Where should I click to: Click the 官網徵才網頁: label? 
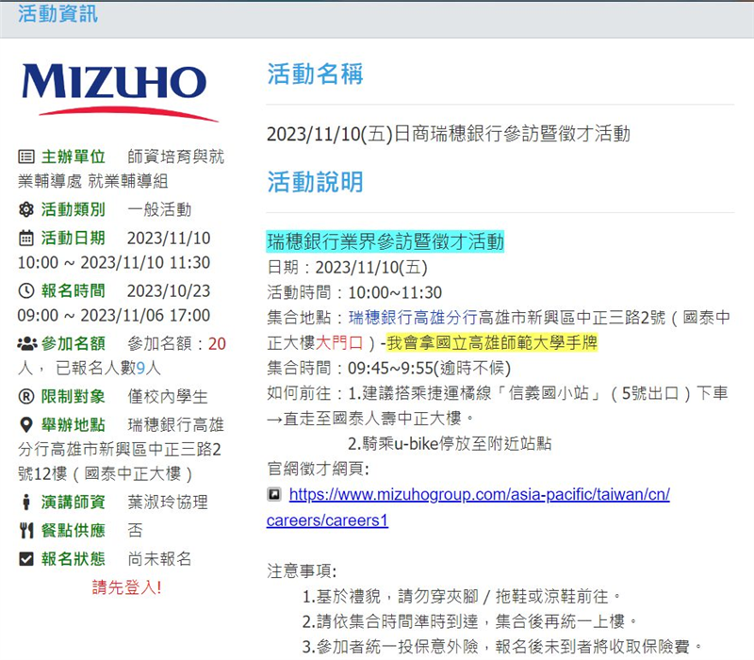point(318,469)
